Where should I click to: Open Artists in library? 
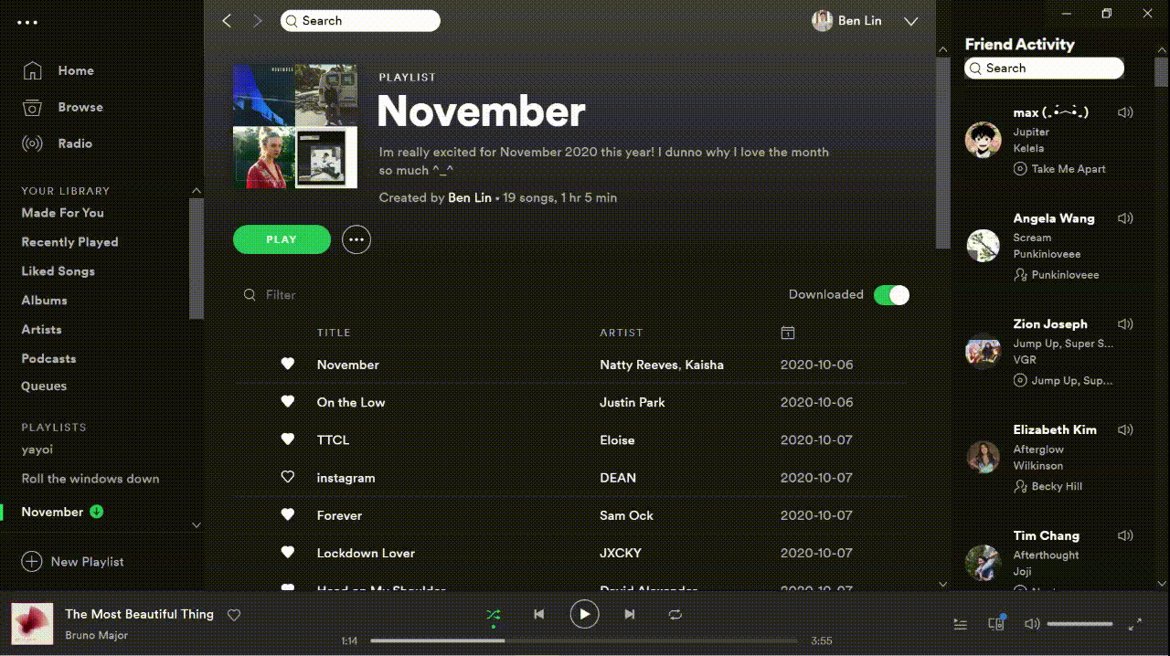click(41, 330)
